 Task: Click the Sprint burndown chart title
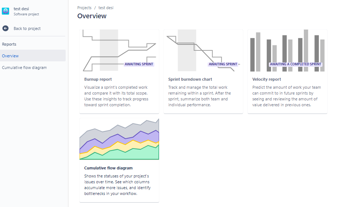190,79
